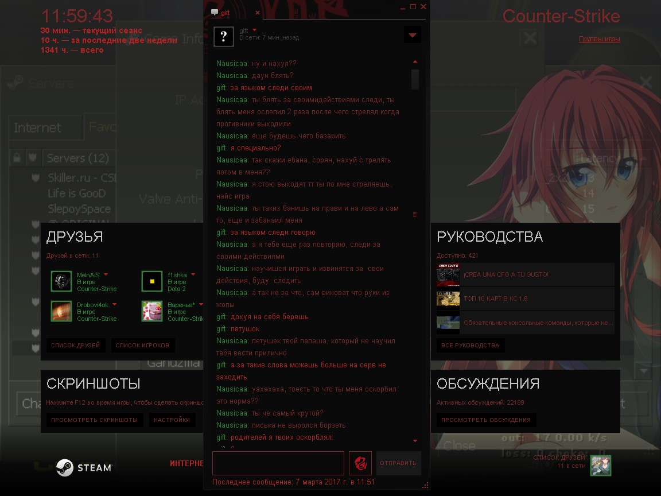Click 'gift: родителей я твоих оскорблял:' message

tap(275, 437)
